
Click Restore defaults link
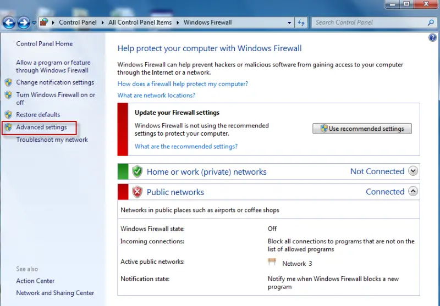(x=38, y=115)
